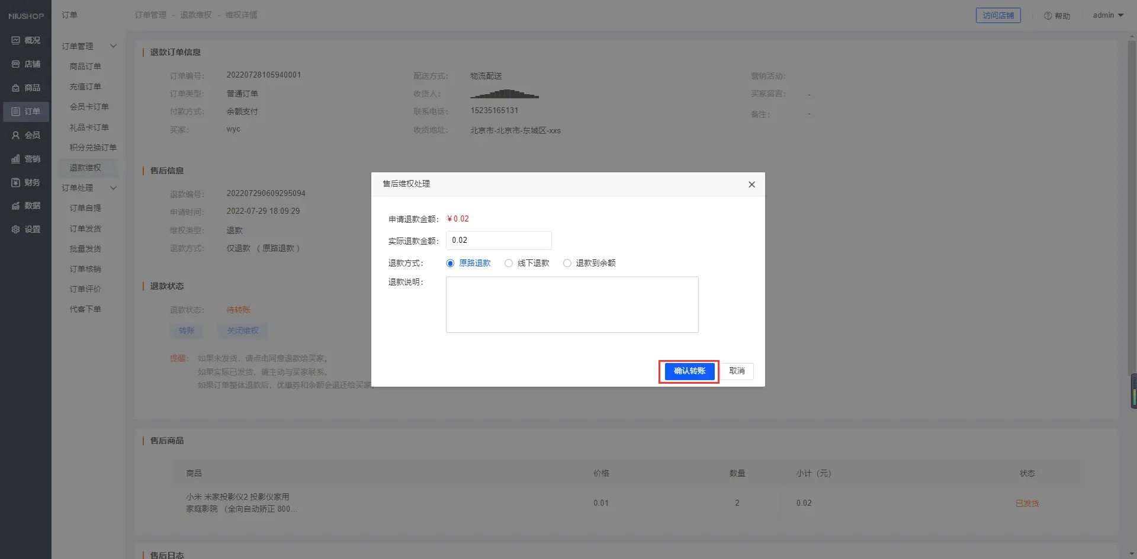Click the 概况 overview icon in sidebar
This screenshot has height=559, width=1137.
pyautogui.click(x=16, y=40)
